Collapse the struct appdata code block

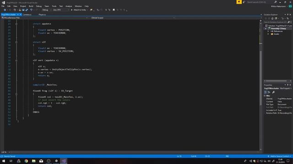[16, 24]
